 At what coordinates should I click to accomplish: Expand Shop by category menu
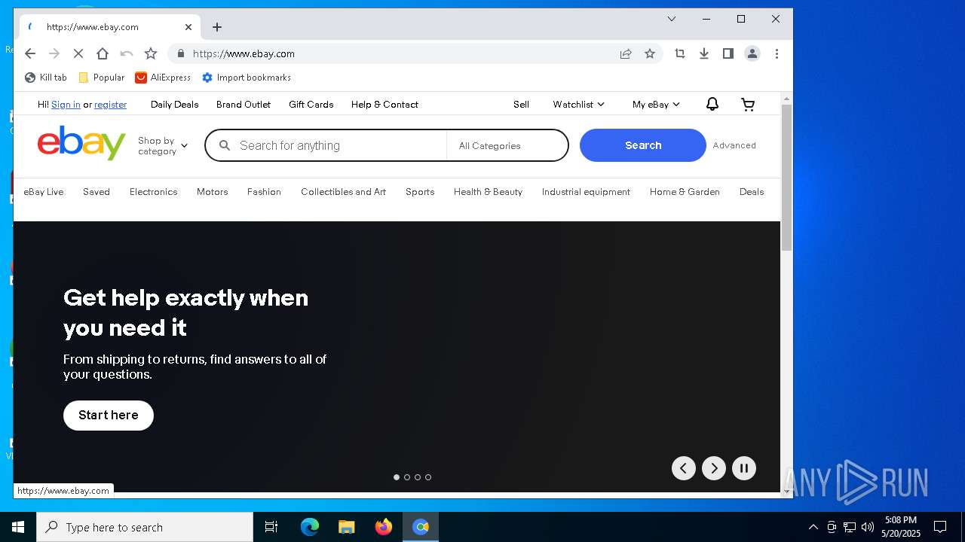[162, 146]
